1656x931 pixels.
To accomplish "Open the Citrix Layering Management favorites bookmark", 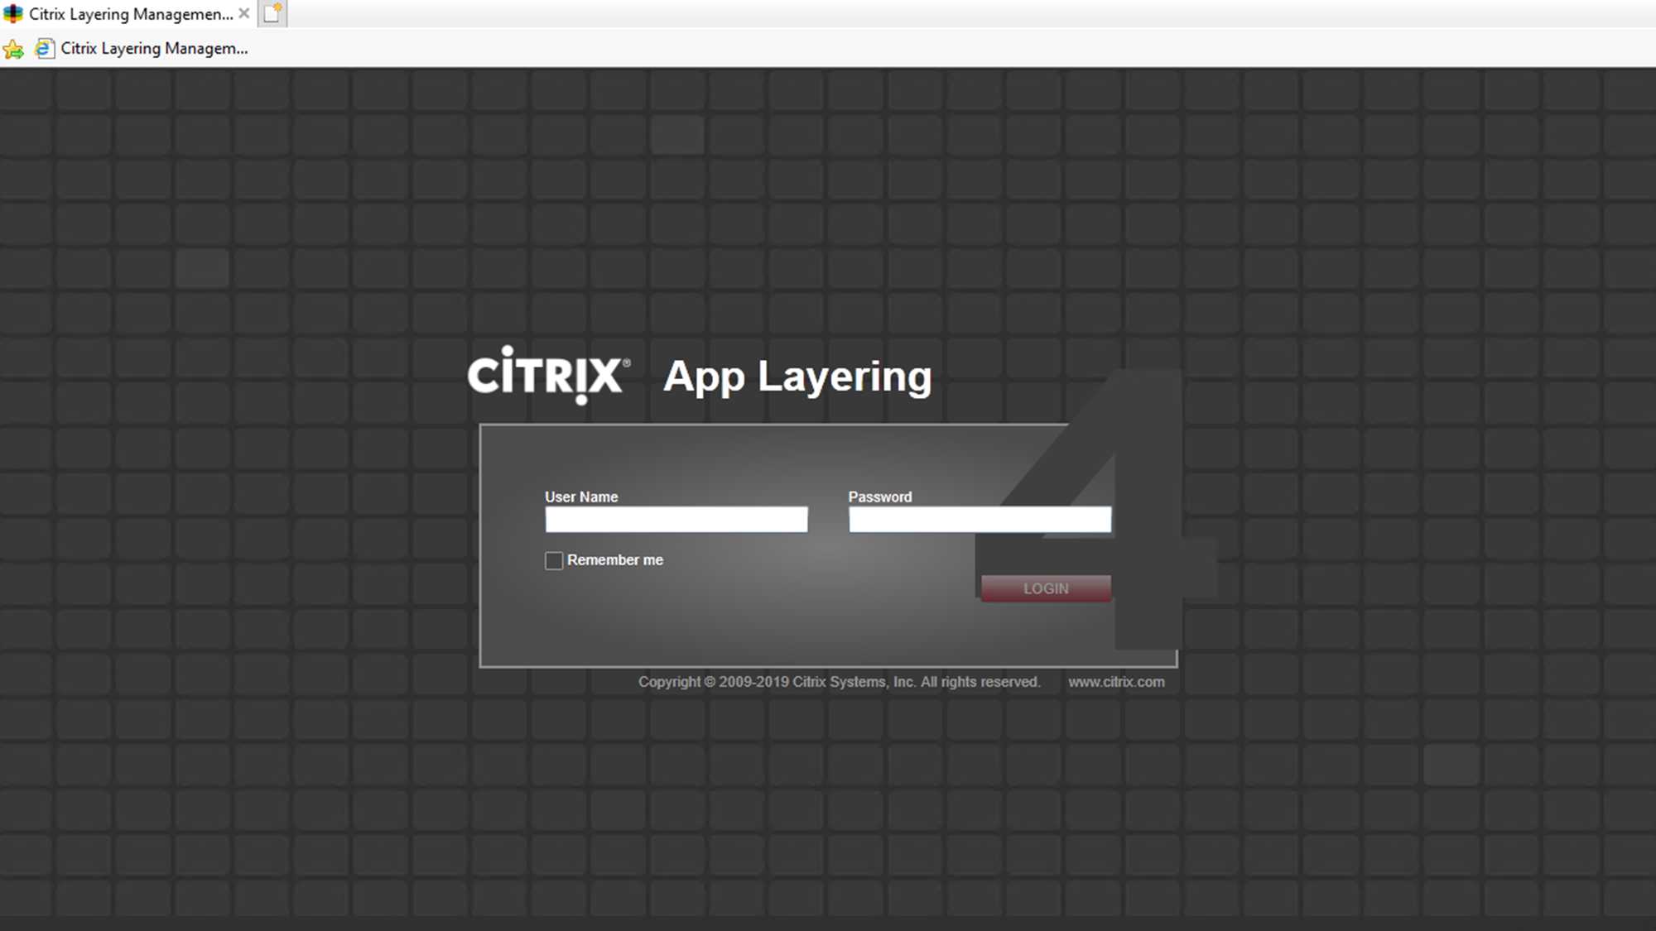I will (x=142, y=49).
